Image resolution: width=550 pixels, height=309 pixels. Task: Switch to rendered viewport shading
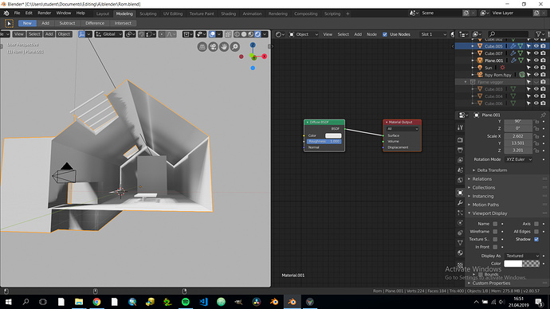point(257,34)
